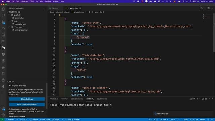Screen dimensions: 215x121
Task: Add a new terminal with plus icon
Action: click(x=197, y=99)
